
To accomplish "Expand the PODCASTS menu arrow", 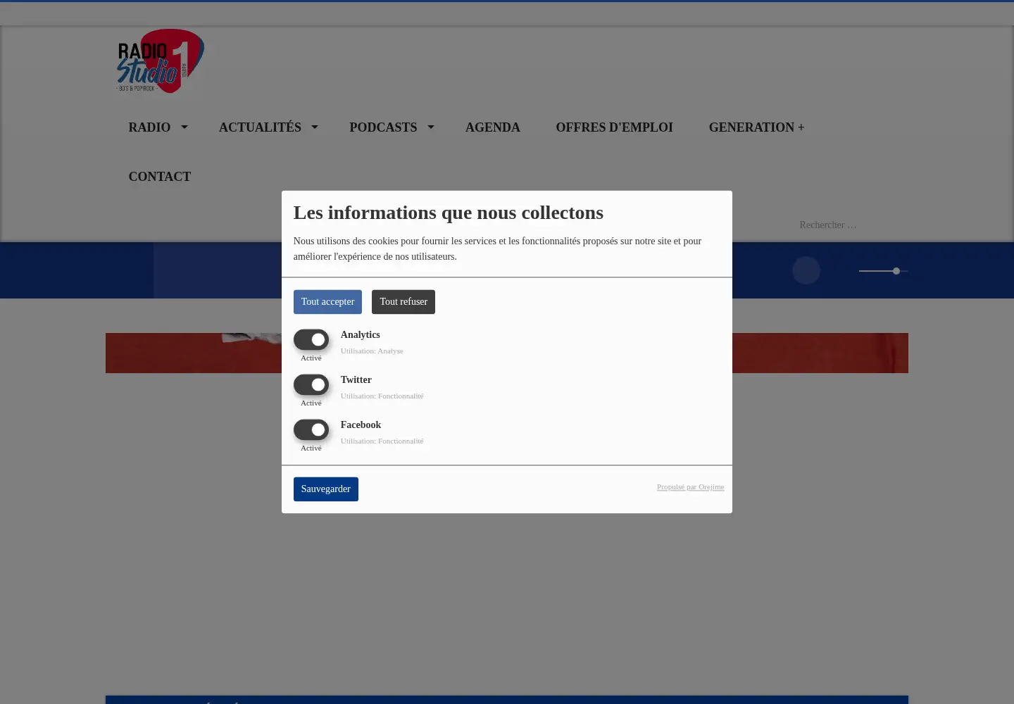I will coord(431,127).
